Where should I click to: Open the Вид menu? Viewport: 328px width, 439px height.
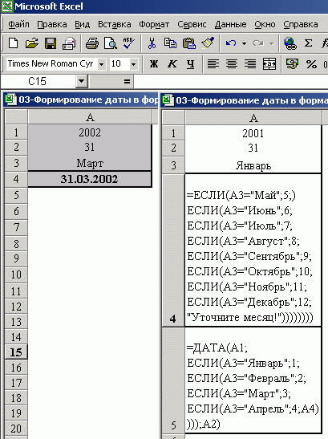pyautogui.click(x=83, y=24)
